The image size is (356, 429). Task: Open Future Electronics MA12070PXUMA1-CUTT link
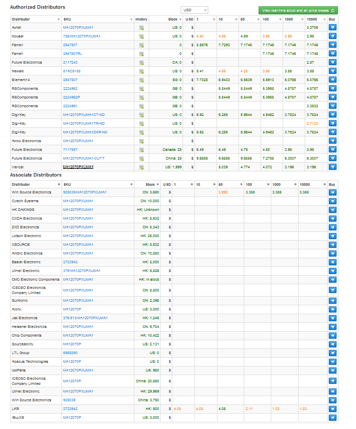(84, 159)
